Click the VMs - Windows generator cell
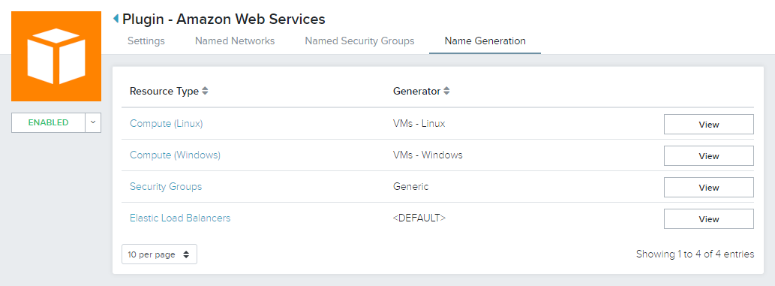The image size is (775, 286). (x=428, y=155)
